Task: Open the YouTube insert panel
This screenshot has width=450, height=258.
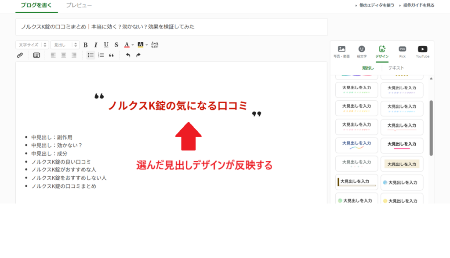Action: (422, 51)
